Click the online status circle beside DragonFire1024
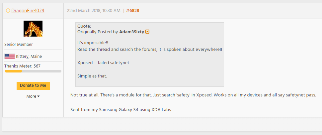Viewport: 322px width, 135px height. pos(8,11)
